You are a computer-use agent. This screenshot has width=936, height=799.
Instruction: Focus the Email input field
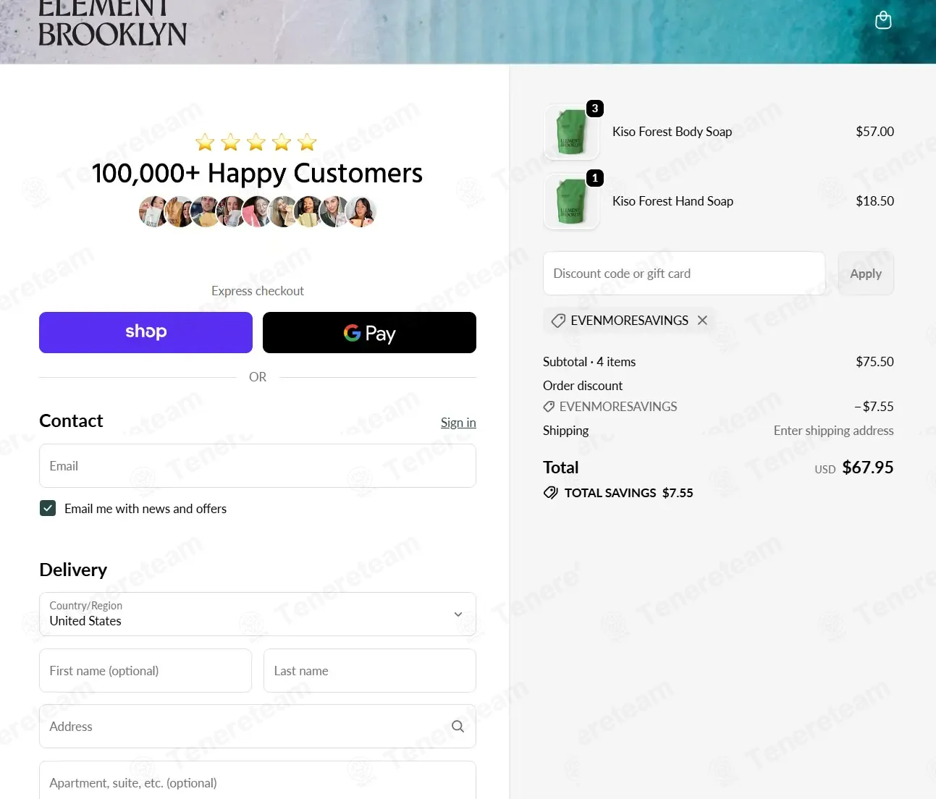[257, 466]
